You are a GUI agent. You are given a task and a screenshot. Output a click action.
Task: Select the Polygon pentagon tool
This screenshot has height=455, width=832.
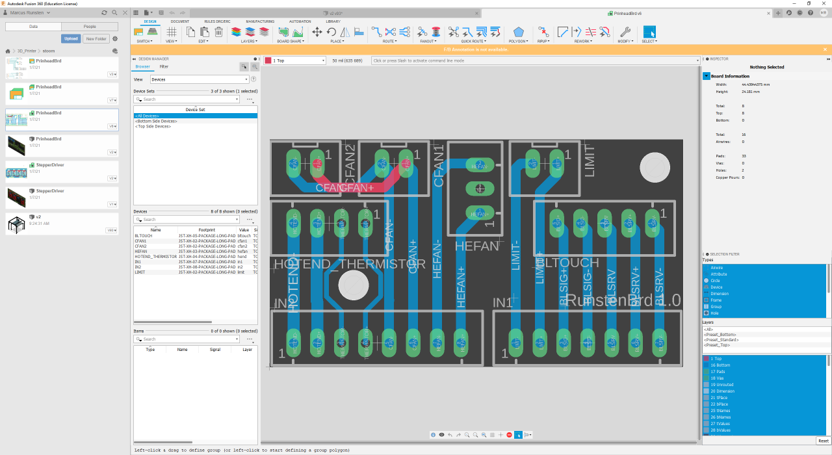[x=518, y=31]
